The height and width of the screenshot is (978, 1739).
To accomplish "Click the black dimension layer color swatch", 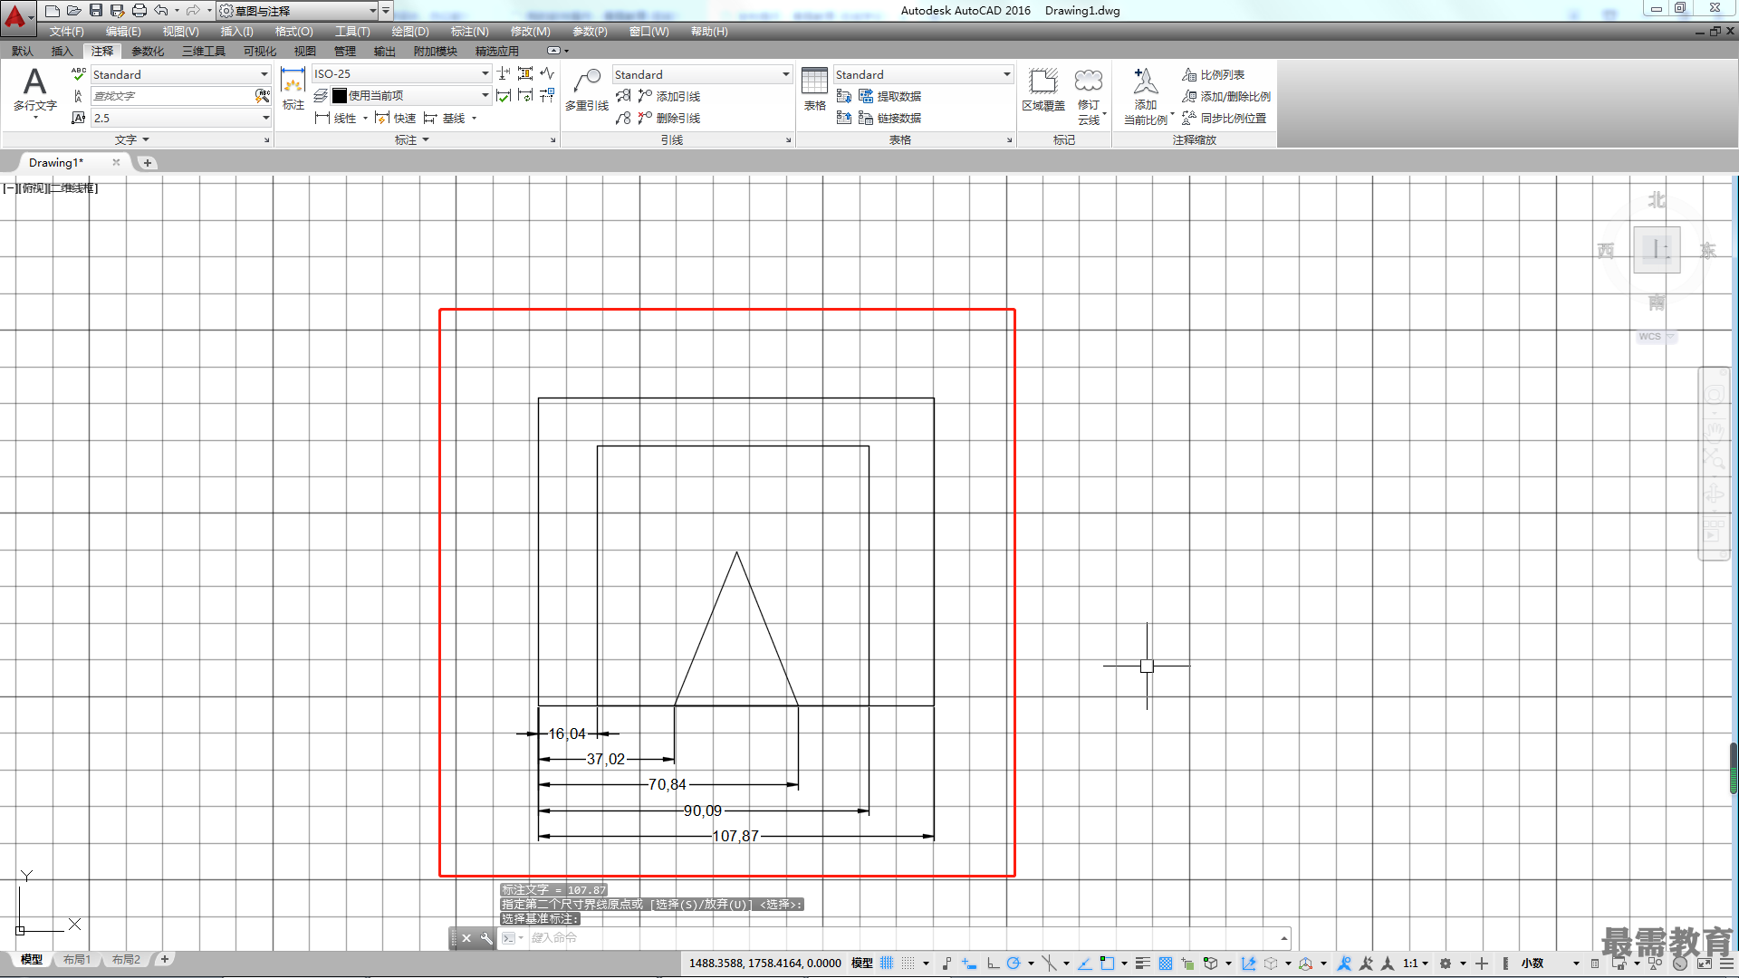I will click(340, 96).
